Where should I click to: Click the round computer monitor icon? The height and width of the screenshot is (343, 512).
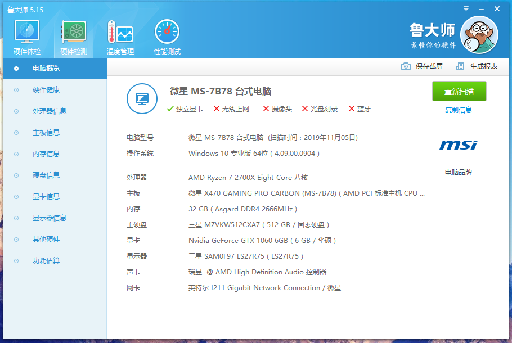click(142, 98)
